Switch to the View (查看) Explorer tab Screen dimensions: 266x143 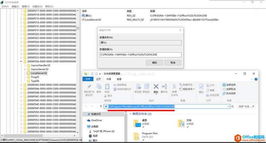tap(119, 79)
